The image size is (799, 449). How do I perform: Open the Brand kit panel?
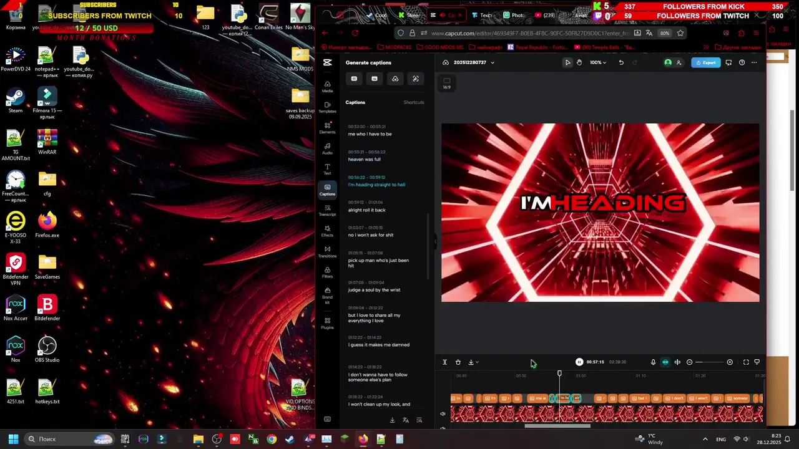coord(327,294)
